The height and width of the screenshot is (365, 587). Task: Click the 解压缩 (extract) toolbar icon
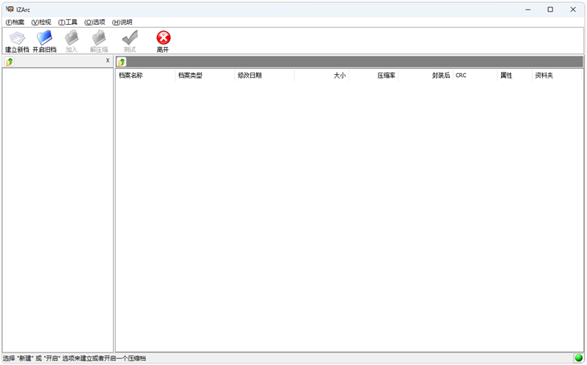(x=98, y=38)
